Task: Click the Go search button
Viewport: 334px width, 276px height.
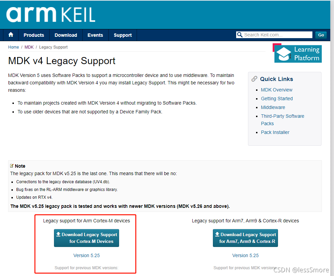Action: point(321,35)
